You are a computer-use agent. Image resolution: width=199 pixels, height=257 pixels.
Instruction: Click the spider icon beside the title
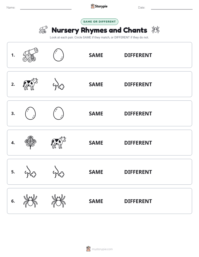click(x=155, y=30)
